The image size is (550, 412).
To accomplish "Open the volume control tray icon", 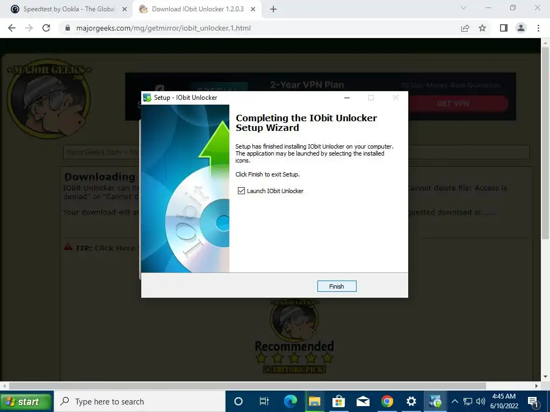I will click(x=481, y=401).
